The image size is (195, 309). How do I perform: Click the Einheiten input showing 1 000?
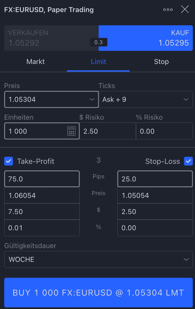[33, 131]
